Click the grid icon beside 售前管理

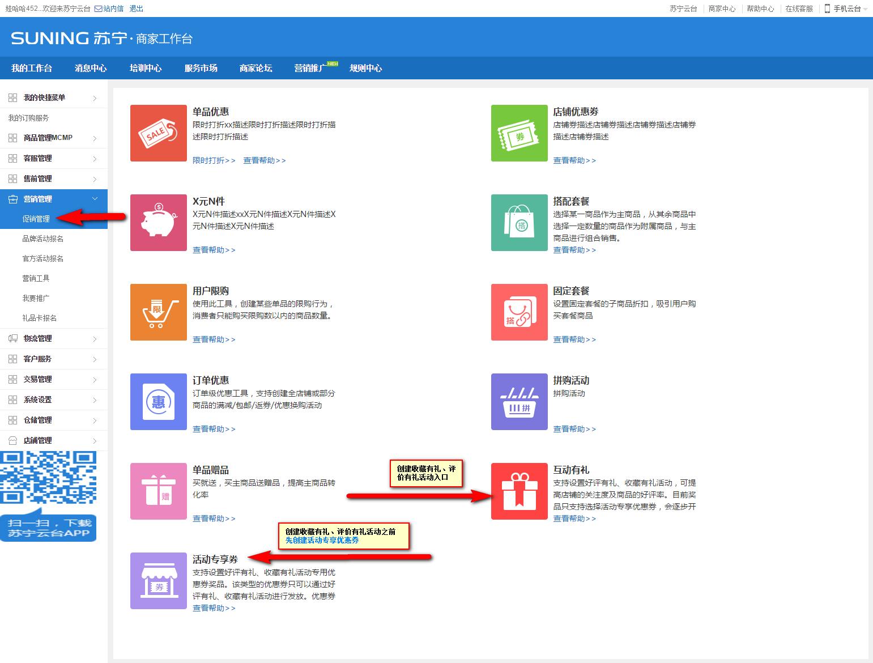click(x=12, y=178)
